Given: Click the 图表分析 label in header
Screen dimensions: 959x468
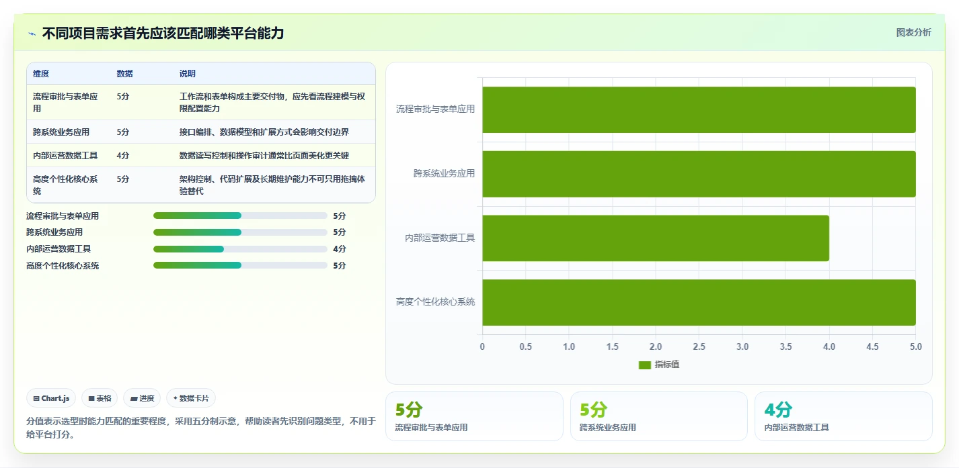Looking at the screenshot, I should pyautogui.click(x=913, y=32).
